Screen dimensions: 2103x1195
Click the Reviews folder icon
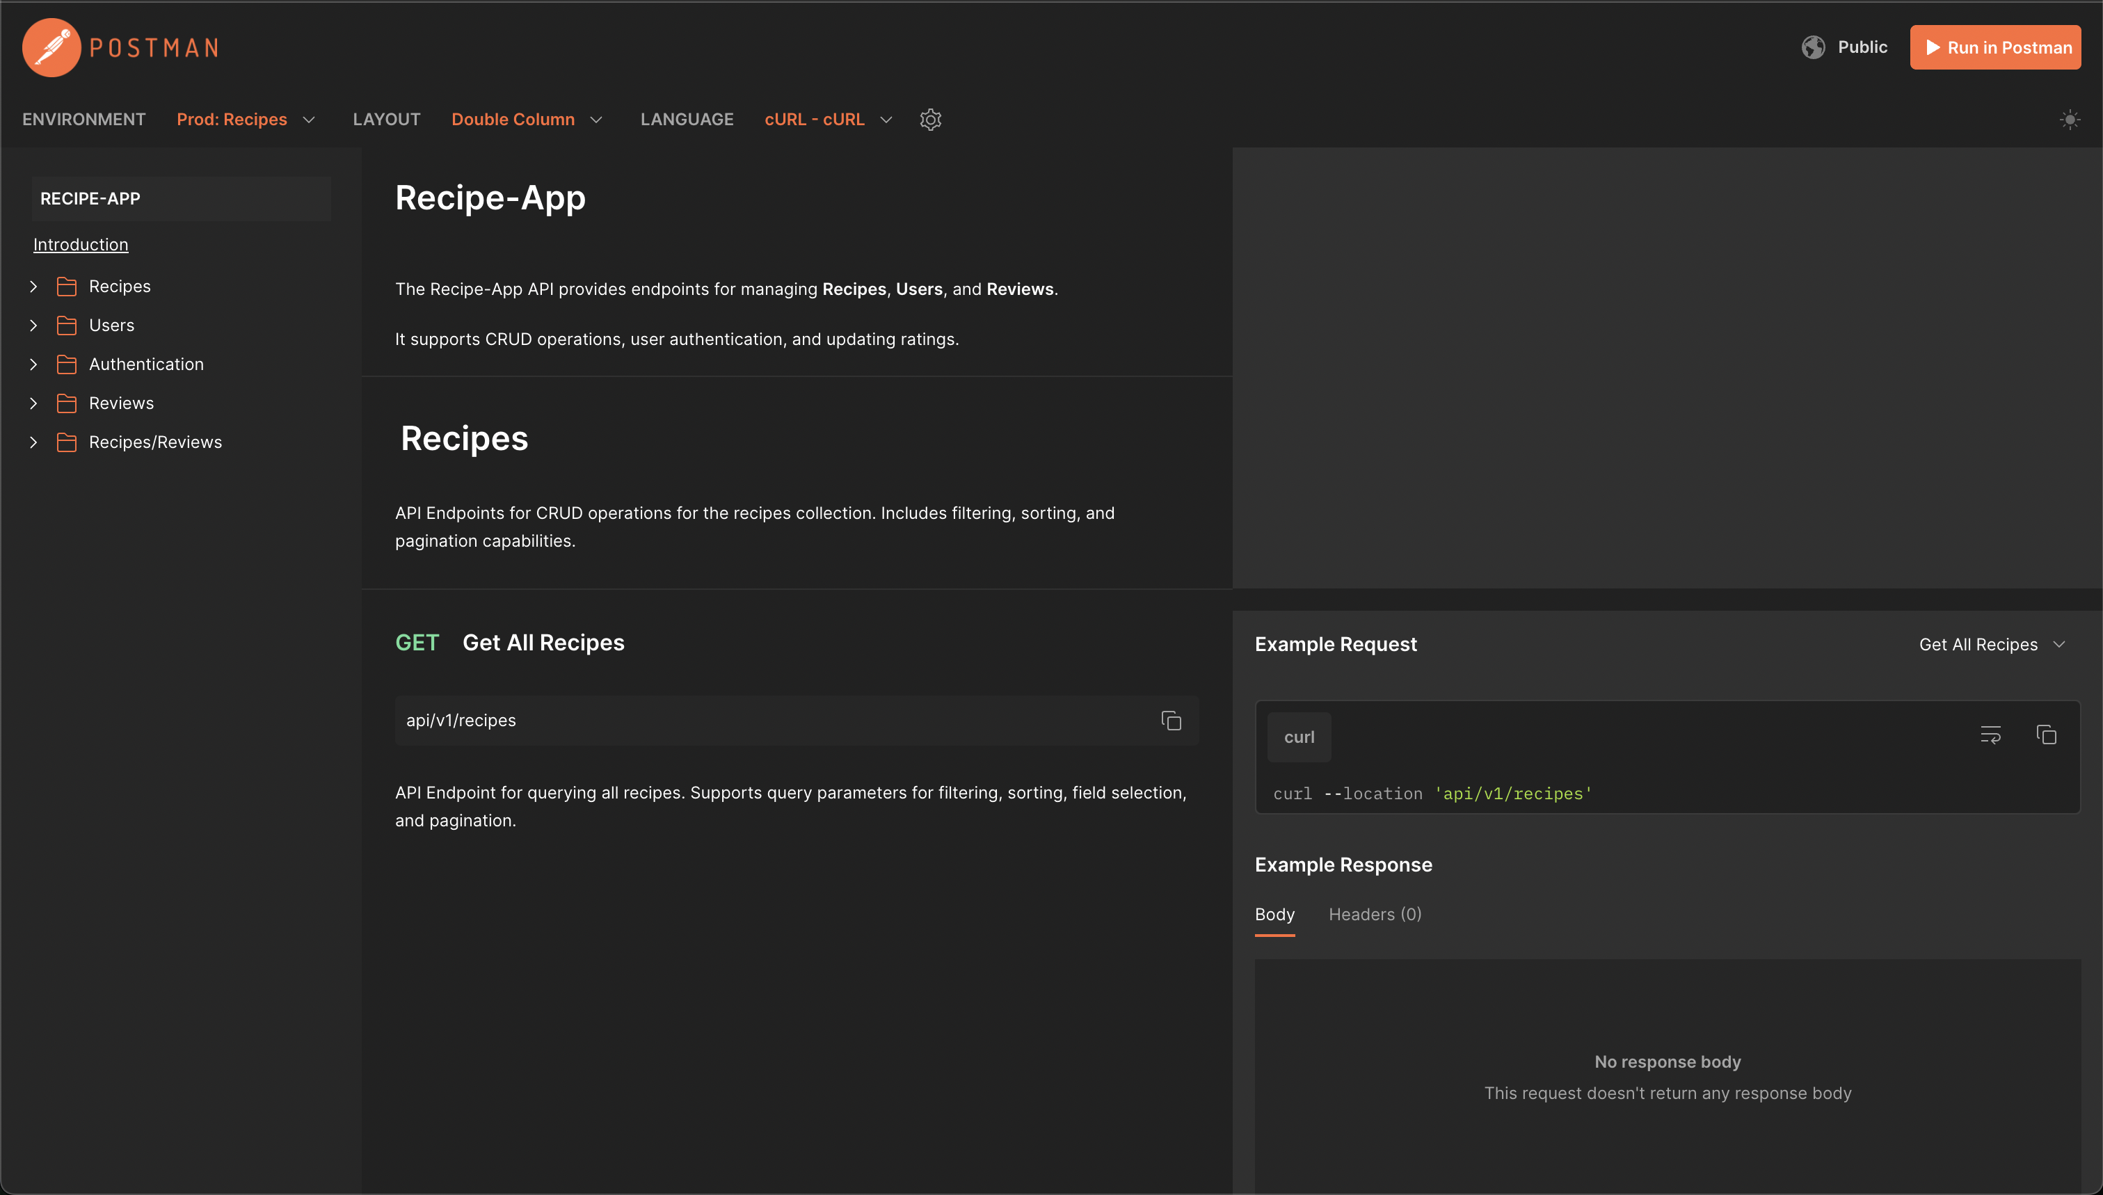coord(67,403)
